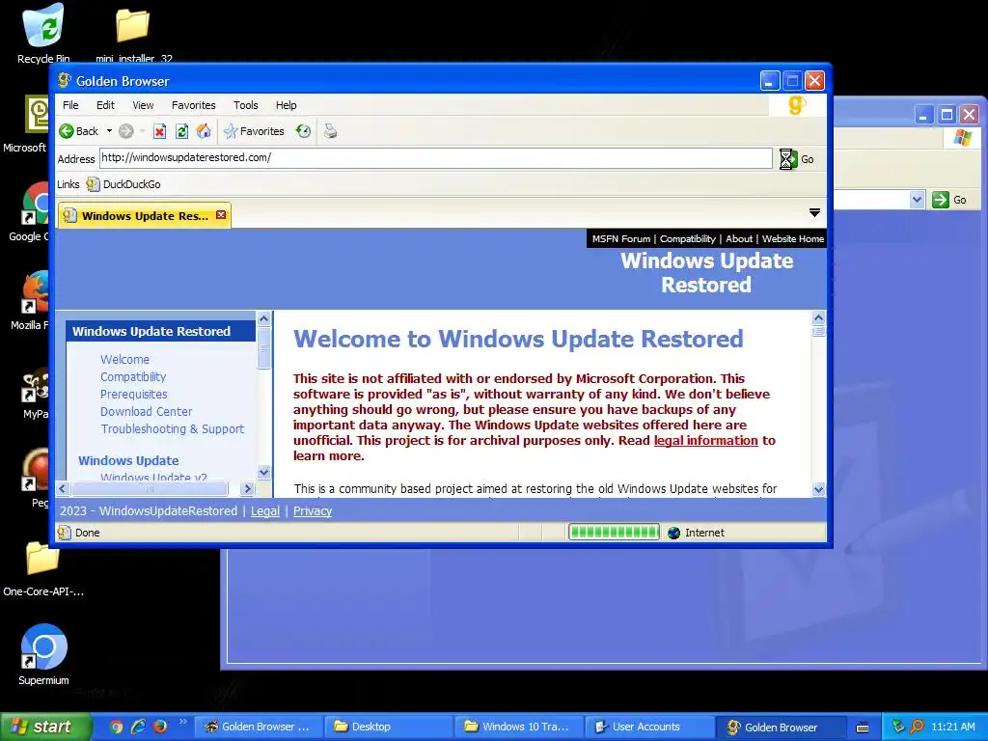Open the Edit menu
The image size is (988, 741).
click(105, 105)
